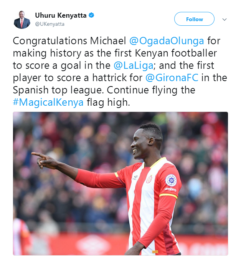
Task: Click the blue verified badge
Action: [91, 15]
